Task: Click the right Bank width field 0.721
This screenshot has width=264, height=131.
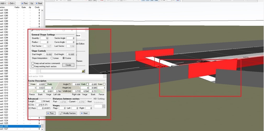Action: [x=93, y=91]
